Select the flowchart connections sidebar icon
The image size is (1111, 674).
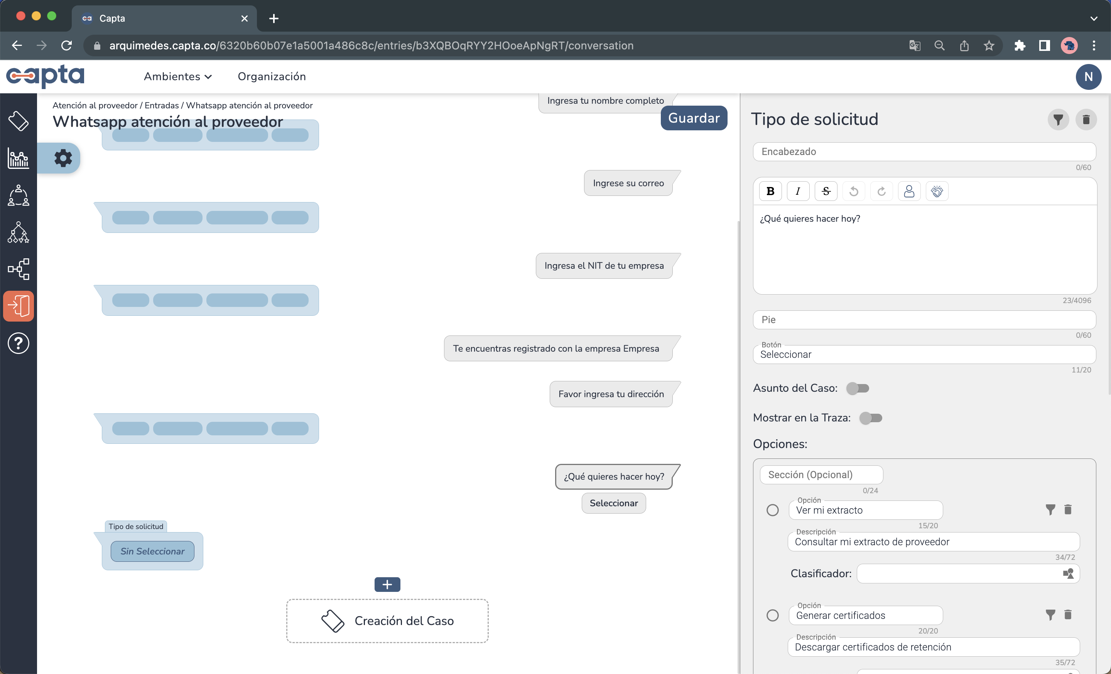coord(19,270)
